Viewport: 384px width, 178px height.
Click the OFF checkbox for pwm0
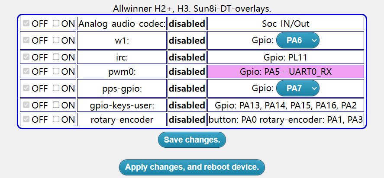(x=26, y=71)
